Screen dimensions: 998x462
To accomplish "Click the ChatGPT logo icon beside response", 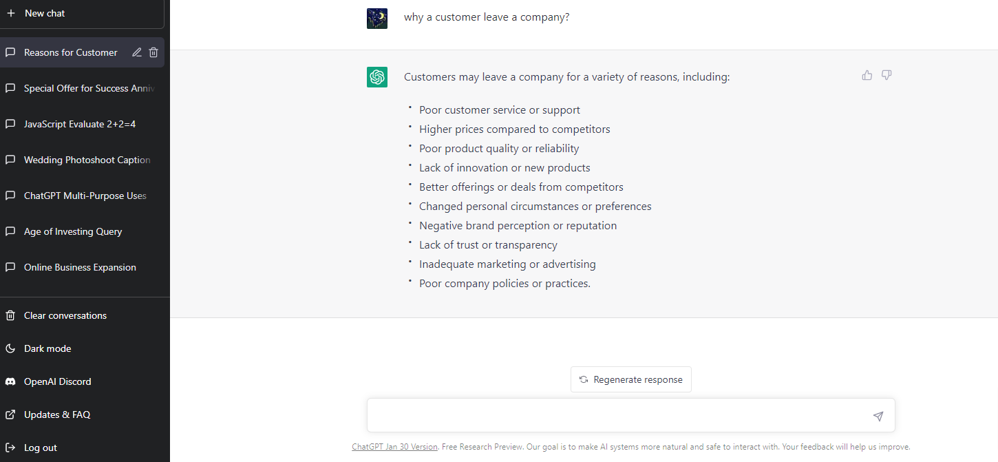I will click(x=377, y=77).
